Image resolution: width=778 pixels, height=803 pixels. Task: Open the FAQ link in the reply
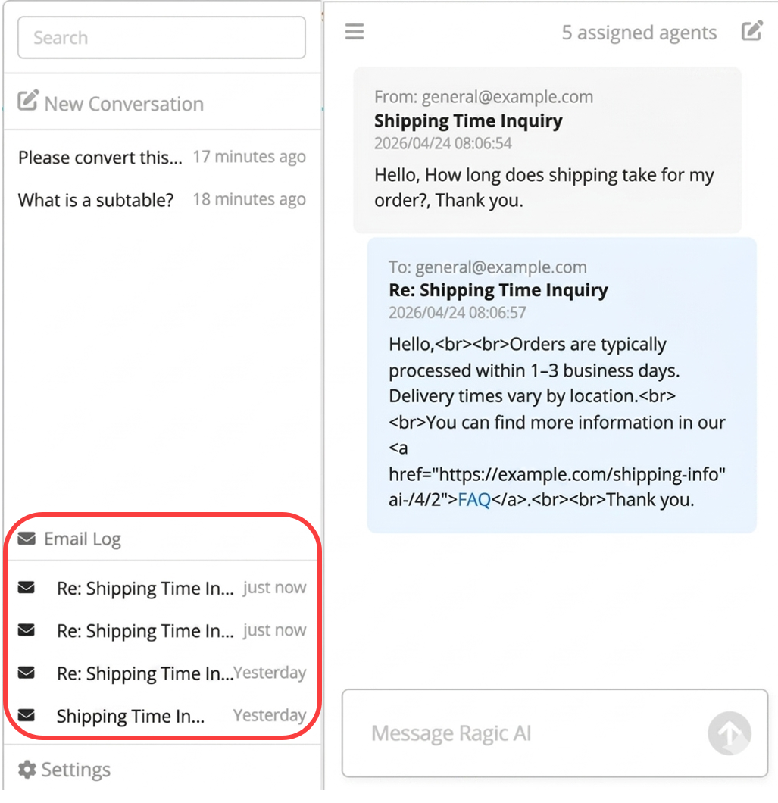click(474, 500)
